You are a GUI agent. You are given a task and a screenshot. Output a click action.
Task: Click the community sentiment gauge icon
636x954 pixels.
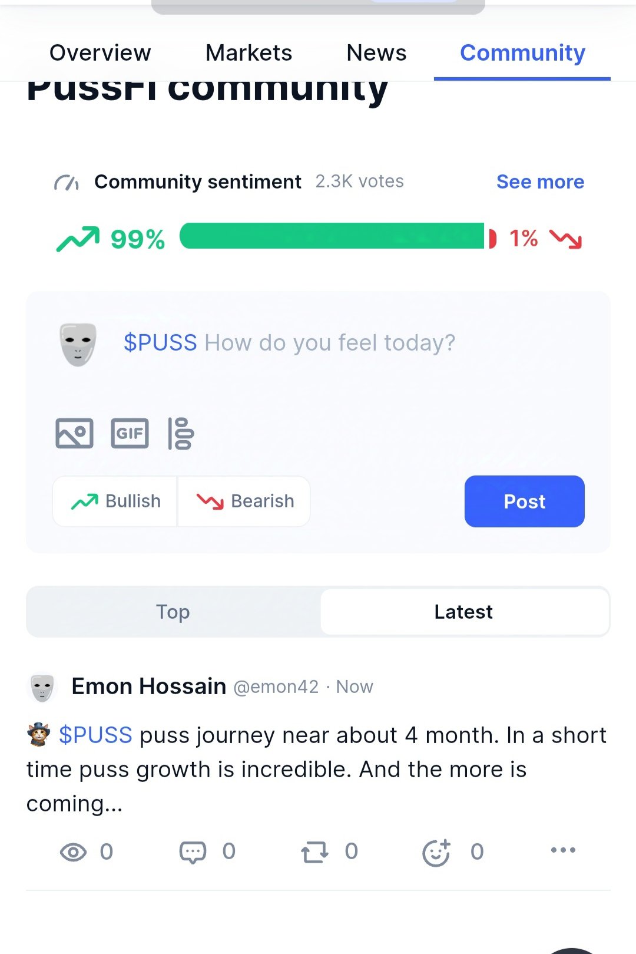tap(67, 183)
